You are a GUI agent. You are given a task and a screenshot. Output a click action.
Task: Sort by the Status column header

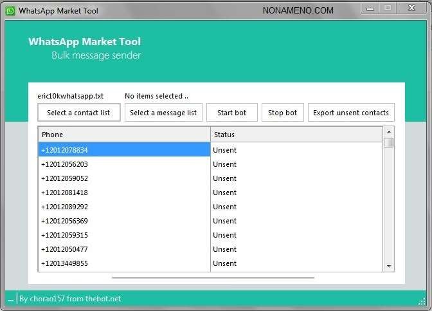coord(296,135)
